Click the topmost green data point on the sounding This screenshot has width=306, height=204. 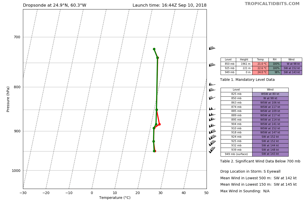pos(154,49)
